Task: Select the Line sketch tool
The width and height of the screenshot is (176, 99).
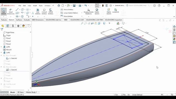Action: pos(17,10)
